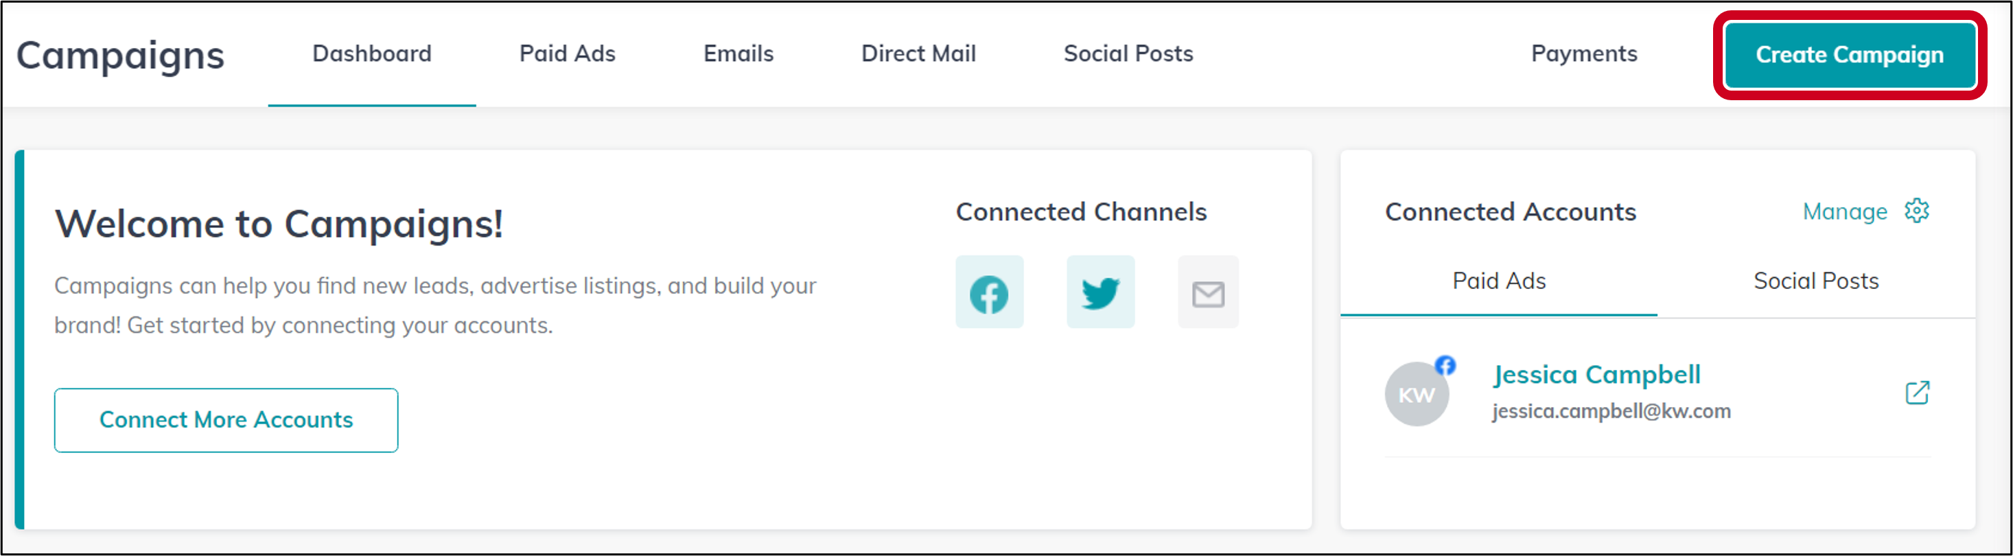Open the Jessica Campbell account link

click(x=1596, y=375)
